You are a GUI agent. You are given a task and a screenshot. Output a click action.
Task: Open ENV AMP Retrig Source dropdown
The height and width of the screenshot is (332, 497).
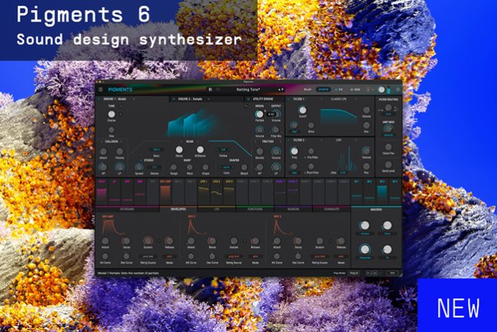coord(148,256)
